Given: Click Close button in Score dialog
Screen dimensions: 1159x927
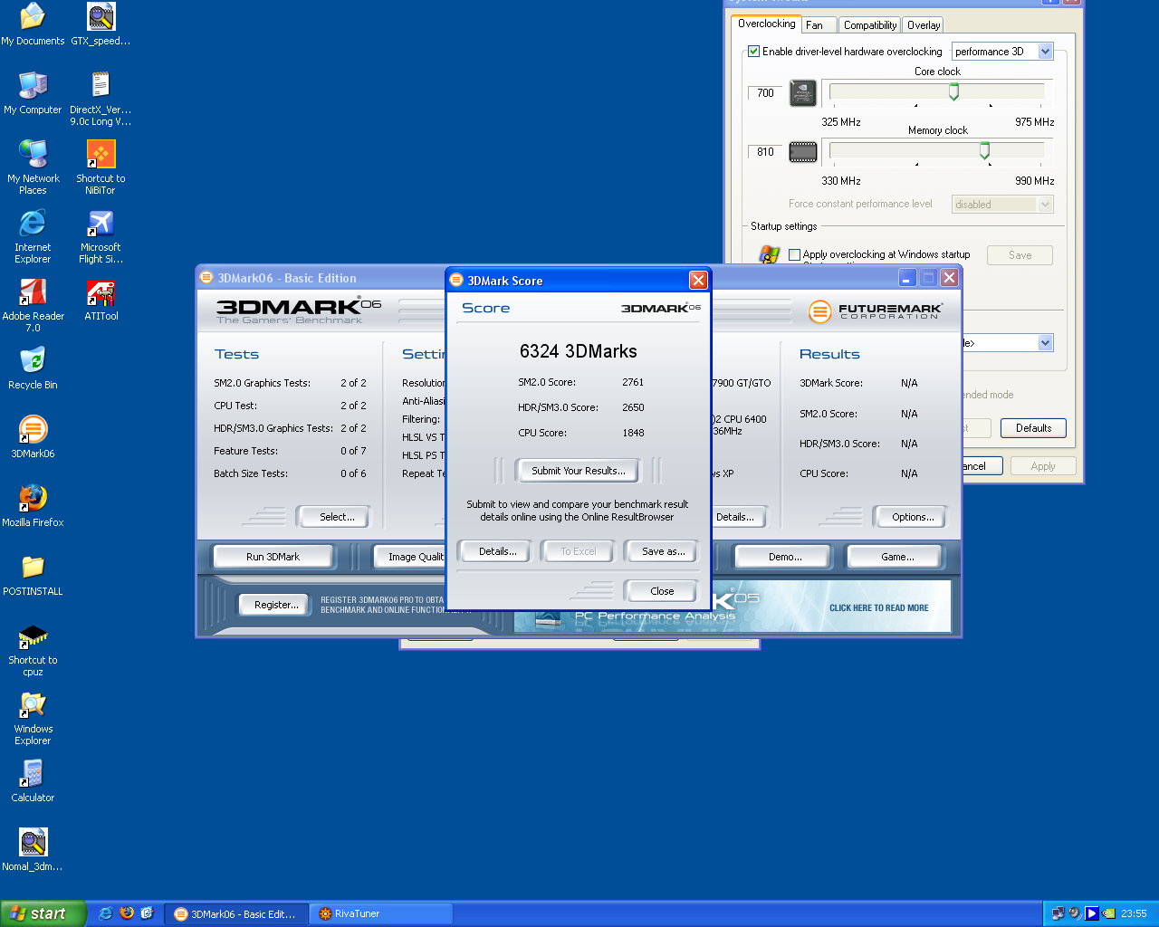Looking at the screenshot, I should (662, 591).
